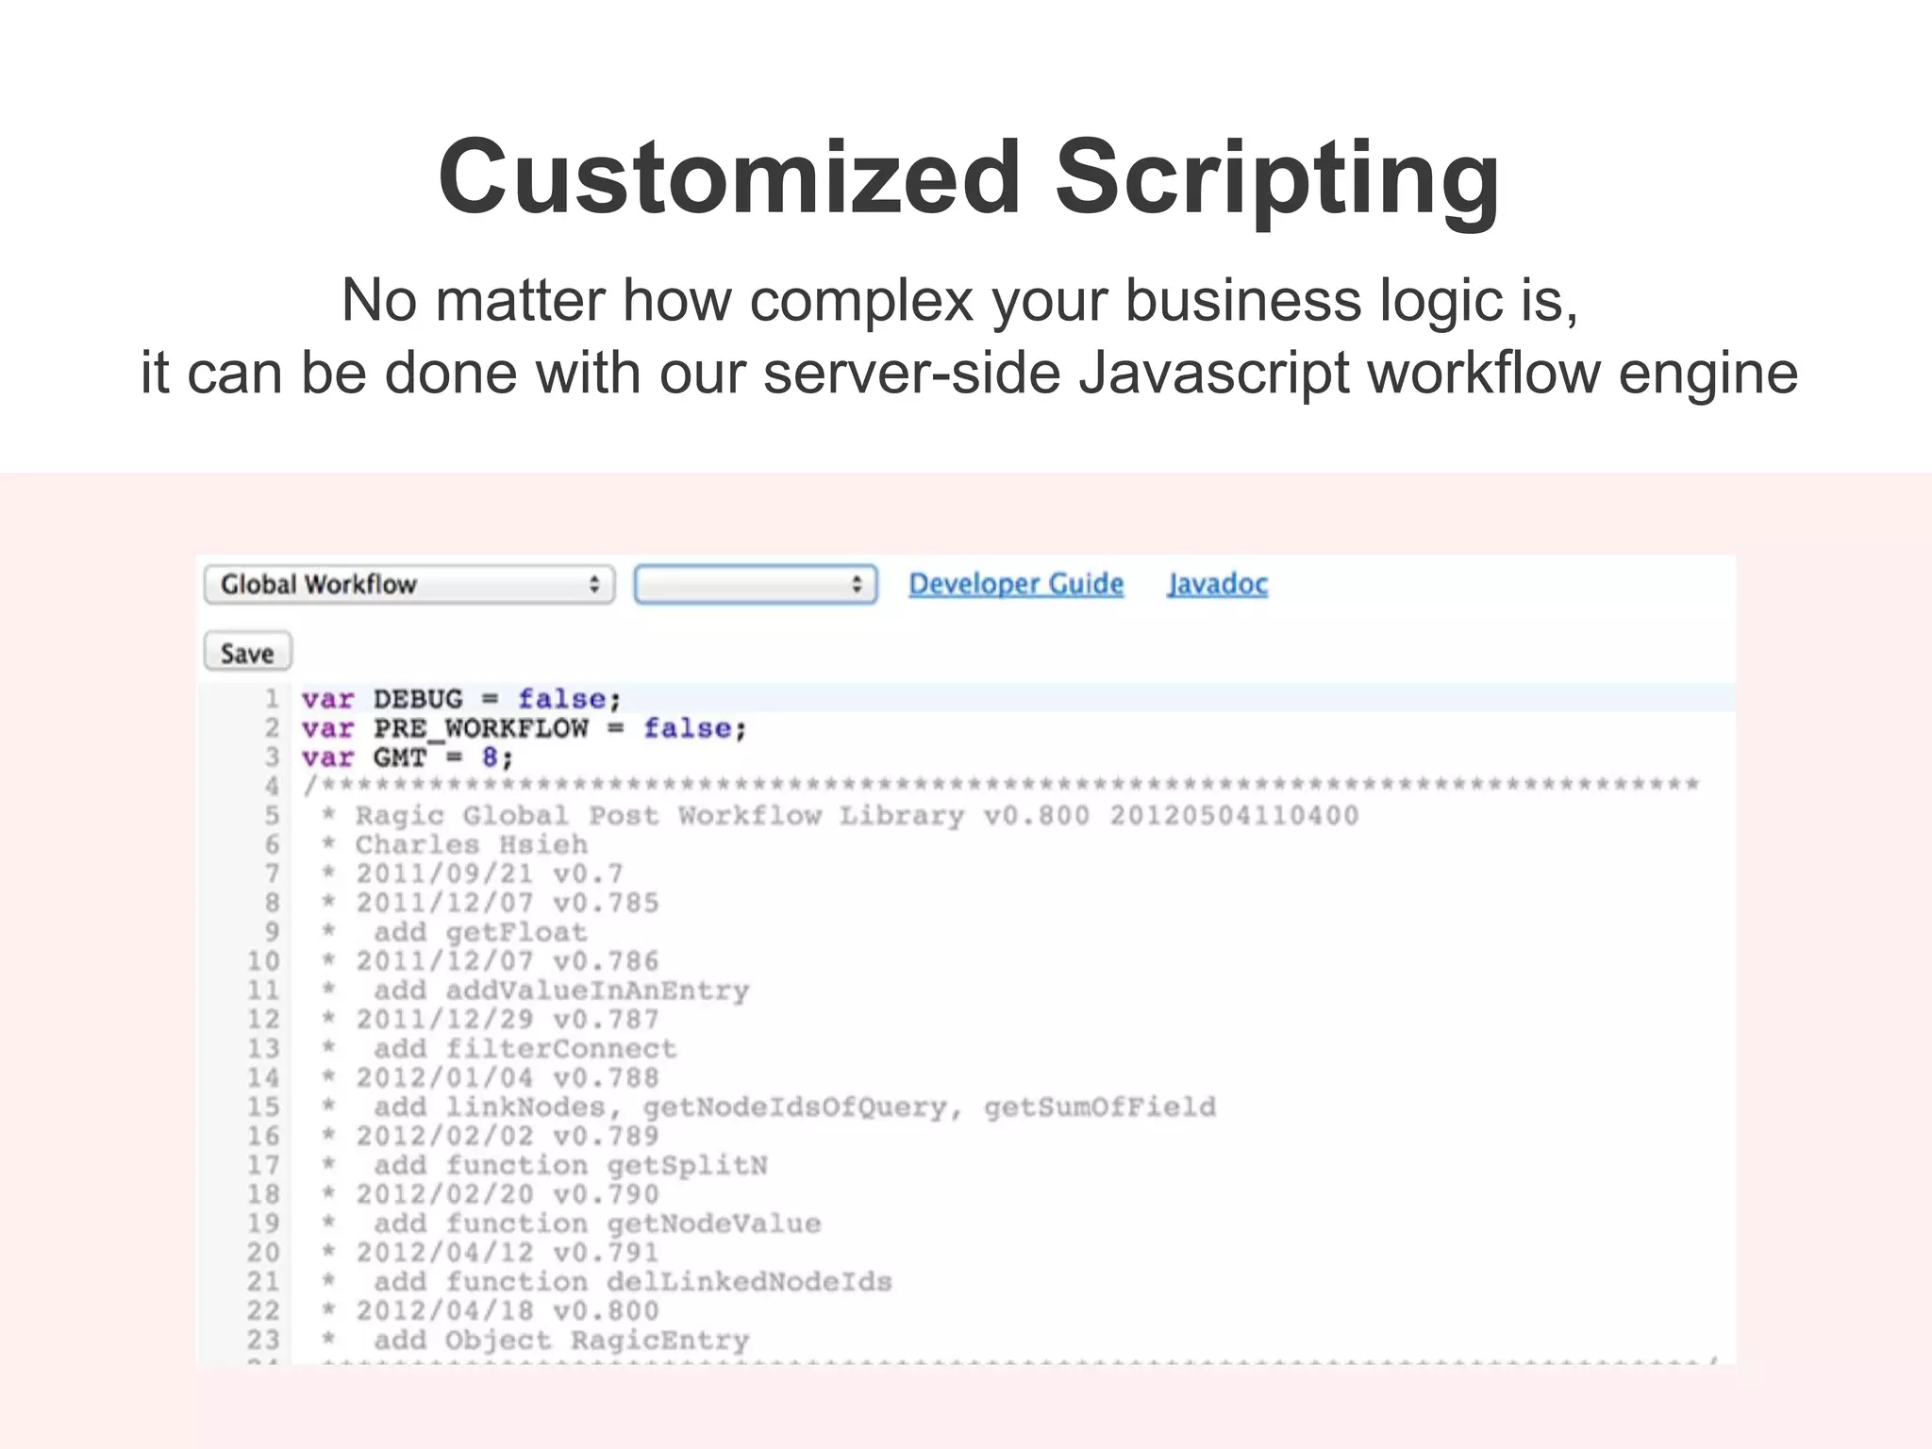
Task: Click line number 1 in the gutter
Action: (x=272, y=699)
